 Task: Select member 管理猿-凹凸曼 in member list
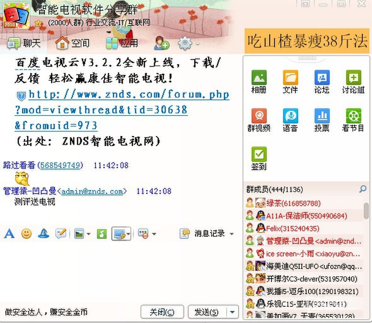coord(304,241)
